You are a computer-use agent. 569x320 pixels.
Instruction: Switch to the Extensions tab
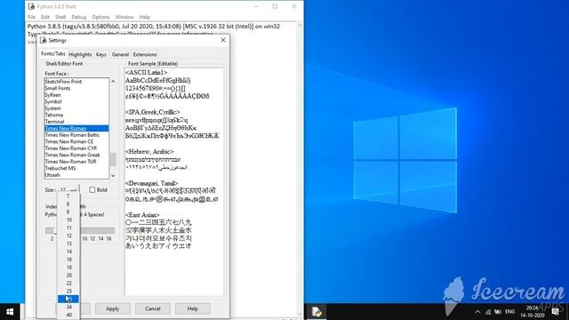point(145,54)
